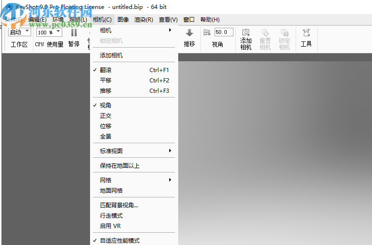Screen dimensions: 372x245
Task: Expand the 相机 submenu entry
Action: [x=134, y=30]
